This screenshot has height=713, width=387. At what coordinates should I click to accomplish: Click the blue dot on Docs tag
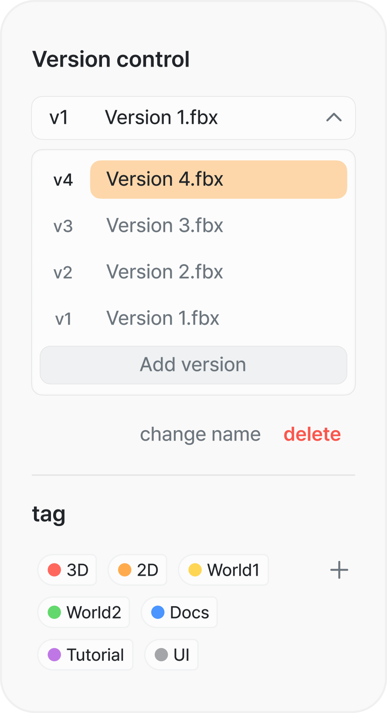(158, 612)
